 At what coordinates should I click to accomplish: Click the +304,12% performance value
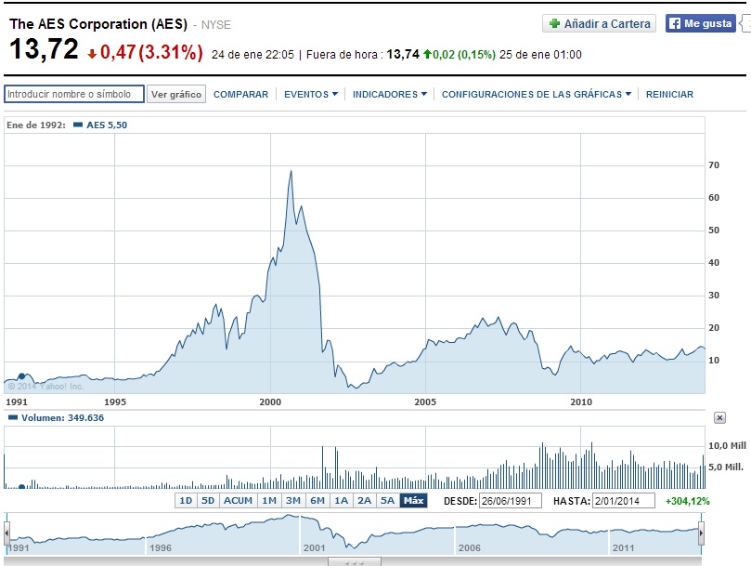pos(687,501)
